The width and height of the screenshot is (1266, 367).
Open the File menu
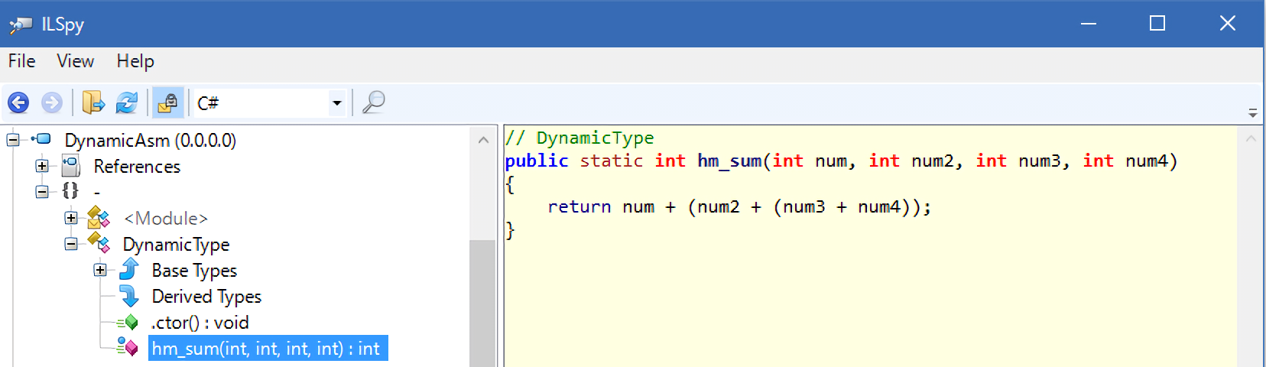pyautogui.click(x=21, y=61)
